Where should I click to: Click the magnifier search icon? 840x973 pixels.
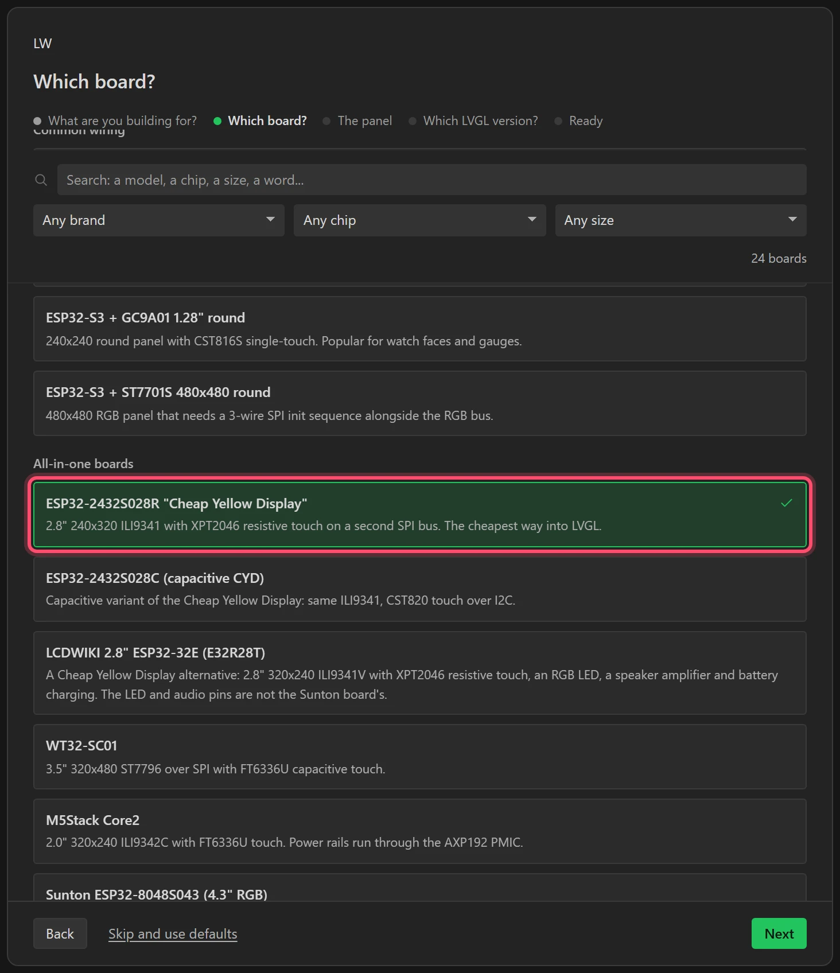click(41, 180)
